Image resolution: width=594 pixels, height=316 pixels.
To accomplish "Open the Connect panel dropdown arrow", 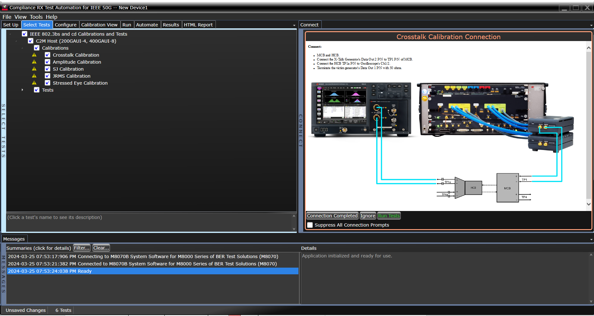I will point(591,25).
